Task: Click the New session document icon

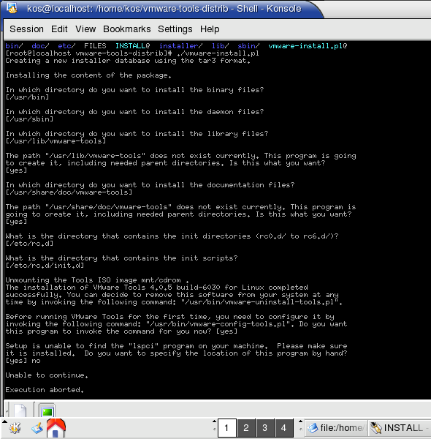Action: (x=20, y=410)
